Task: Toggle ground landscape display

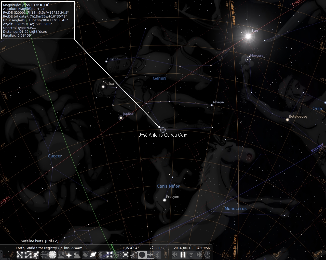Action: [x=61, y=255]
